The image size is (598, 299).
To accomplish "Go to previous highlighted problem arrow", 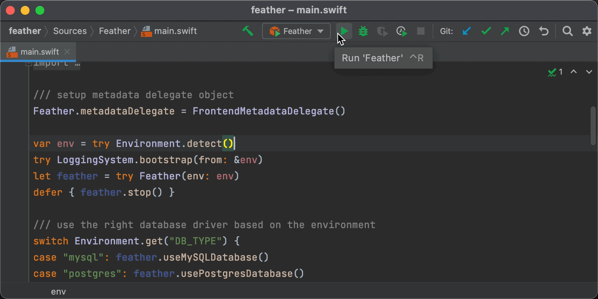I will (574, 72).
